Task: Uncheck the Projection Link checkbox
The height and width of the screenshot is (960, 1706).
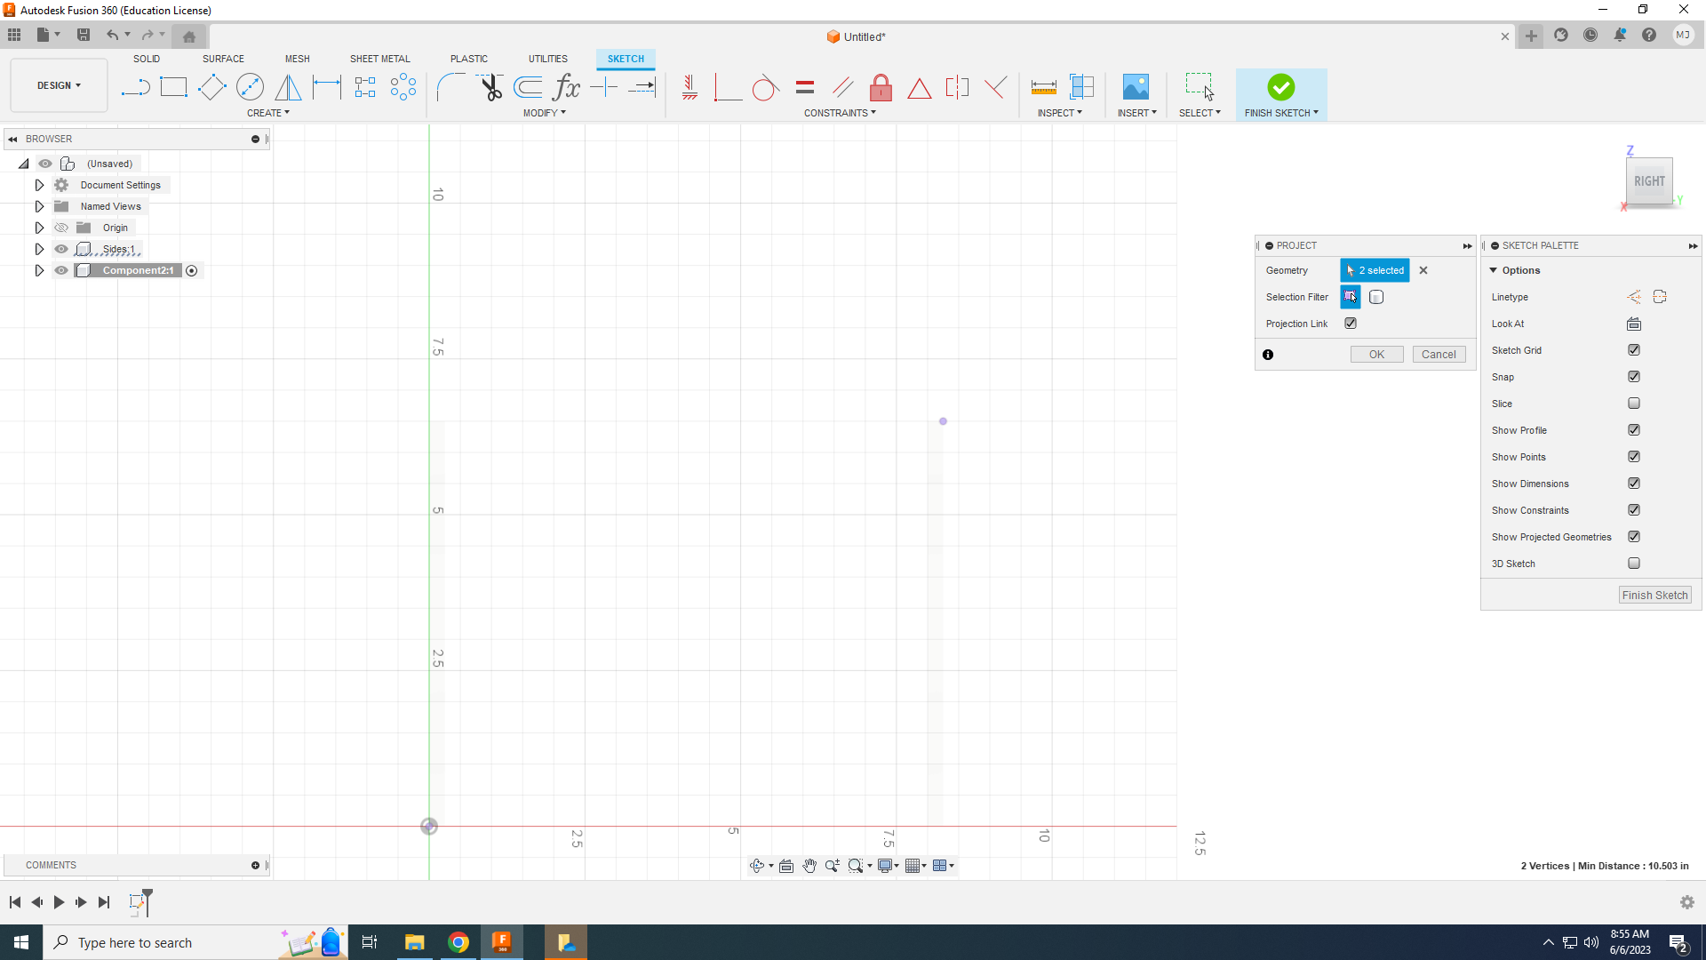Action: [x=1351, y=324]
